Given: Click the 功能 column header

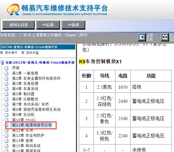Looking at the screenshot, I should tap(151, 76).
